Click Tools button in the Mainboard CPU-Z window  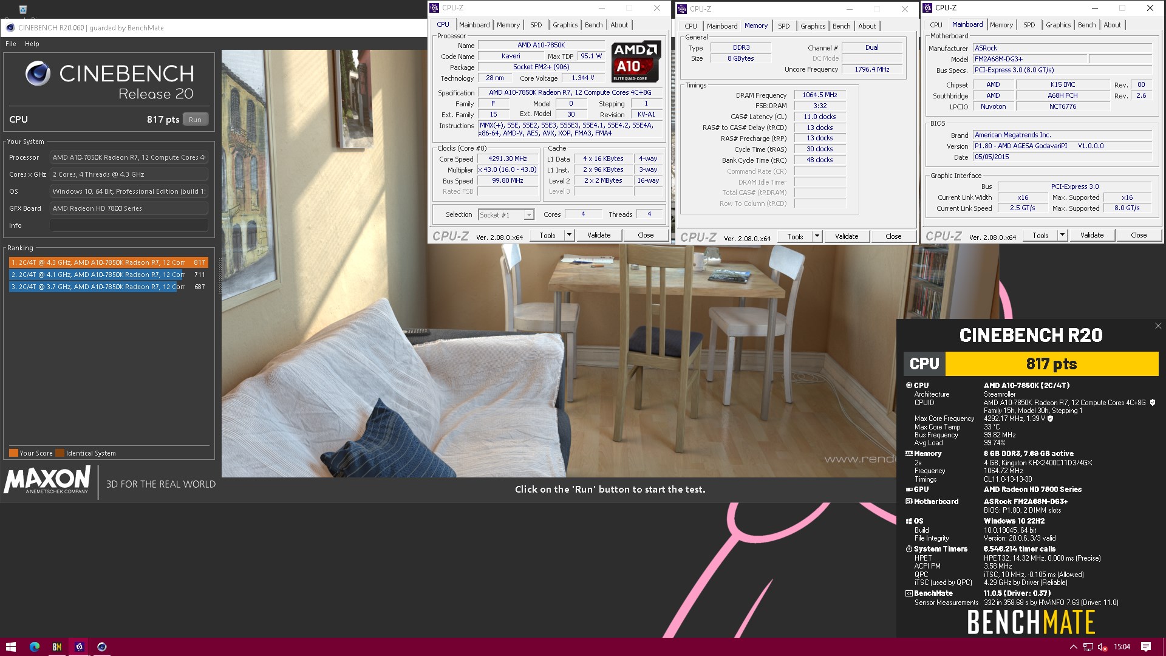click(x=1040, y=235)
